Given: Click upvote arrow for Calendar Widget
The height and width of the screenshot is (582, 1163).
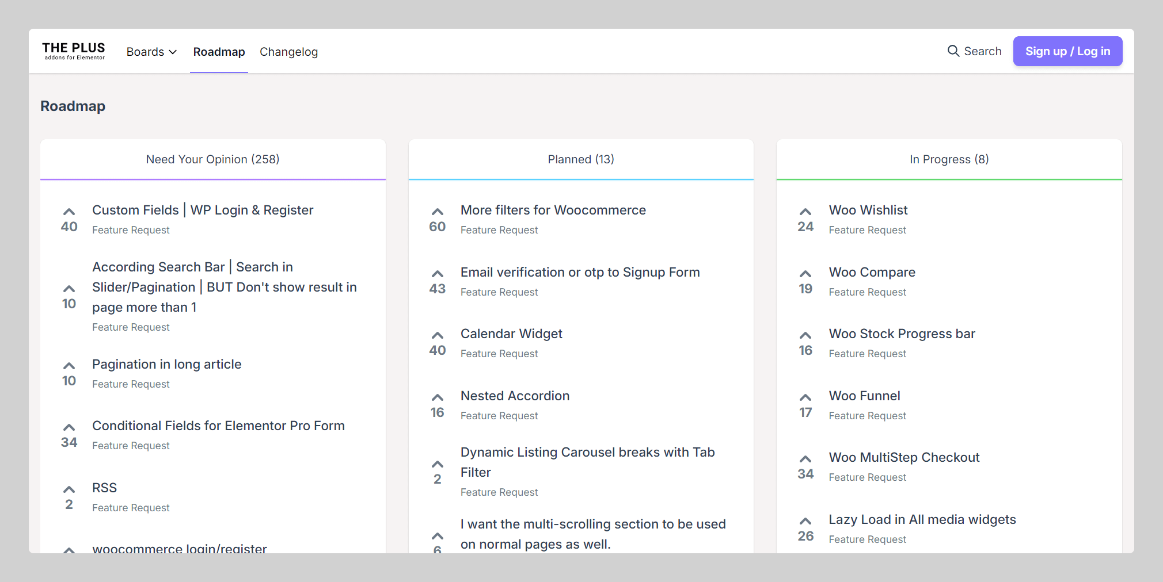Looking at the screenshot, I should 438,336.
